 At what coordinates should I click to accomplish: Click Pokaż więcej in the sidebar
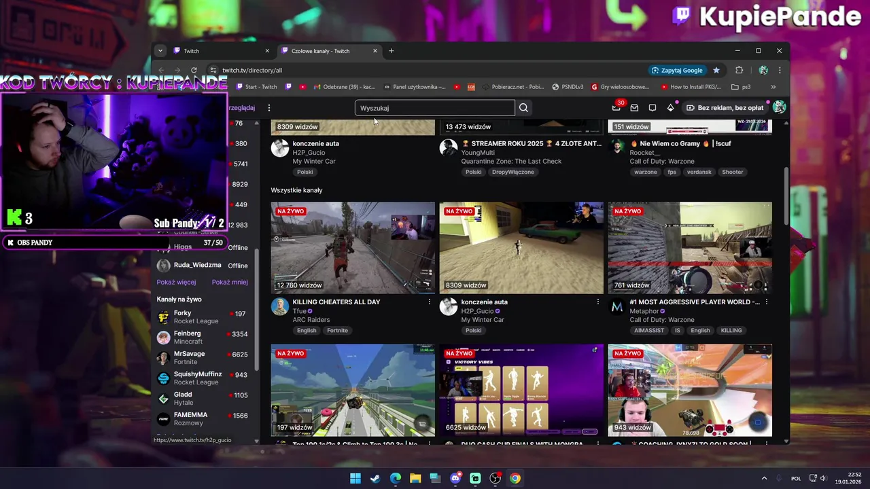click(176, 283)
